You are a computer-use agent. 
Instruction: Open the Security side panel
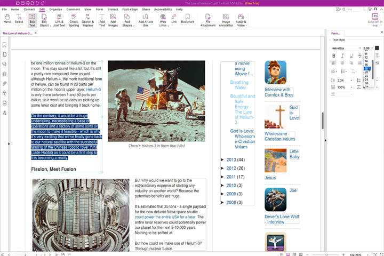4,93
